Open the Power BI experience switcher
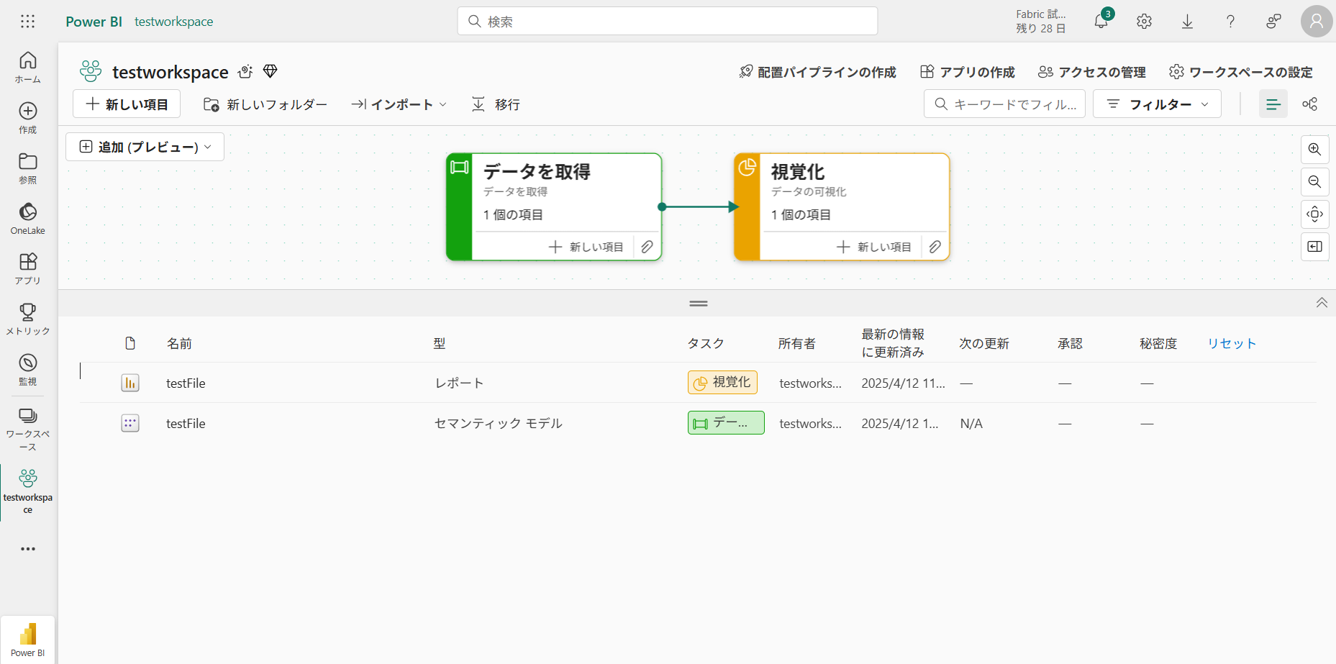This screenshot has height=664, width=1336. coord(28,640)
